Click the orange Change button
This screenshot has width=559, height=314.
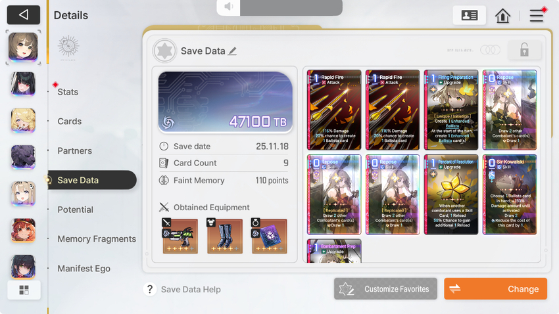pyautogui.click(x=496, y=289)
